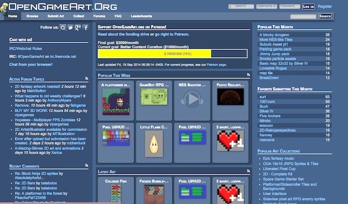This screenshot has height=204, width=348.
Task: Open 'OGA 16x16 JRPG Sprites & Tiles' collection
Action: coord(290,164)
